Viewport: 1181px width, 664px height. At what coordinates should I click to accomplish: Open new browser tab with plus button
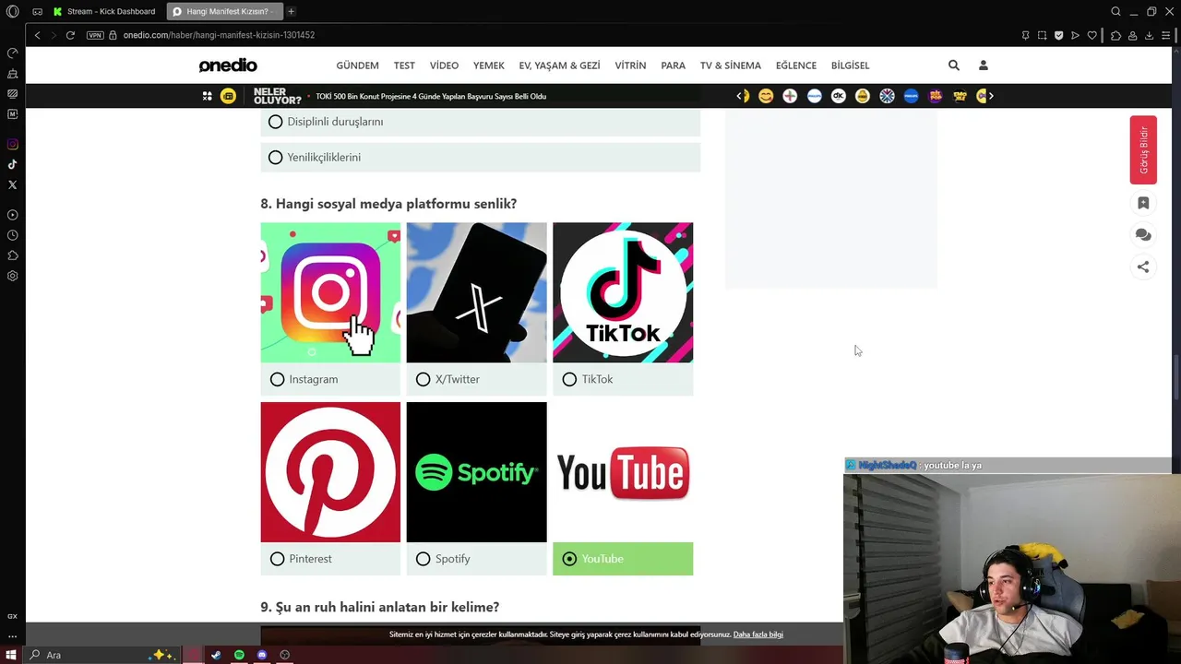pyautogui.click(x=291, y=11)
